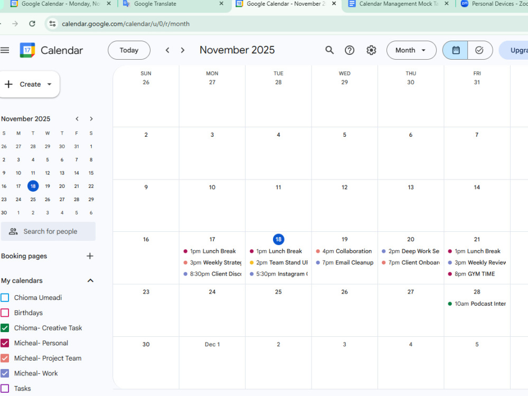Viewport: 528px width, 396px height.
Task: Select date 18 in mini calendar
Action: click(33, 186)
